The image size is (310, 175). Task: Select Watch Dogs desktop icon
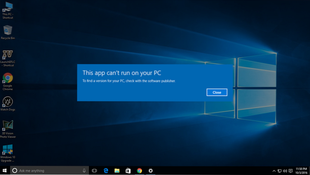coord(8,104)
